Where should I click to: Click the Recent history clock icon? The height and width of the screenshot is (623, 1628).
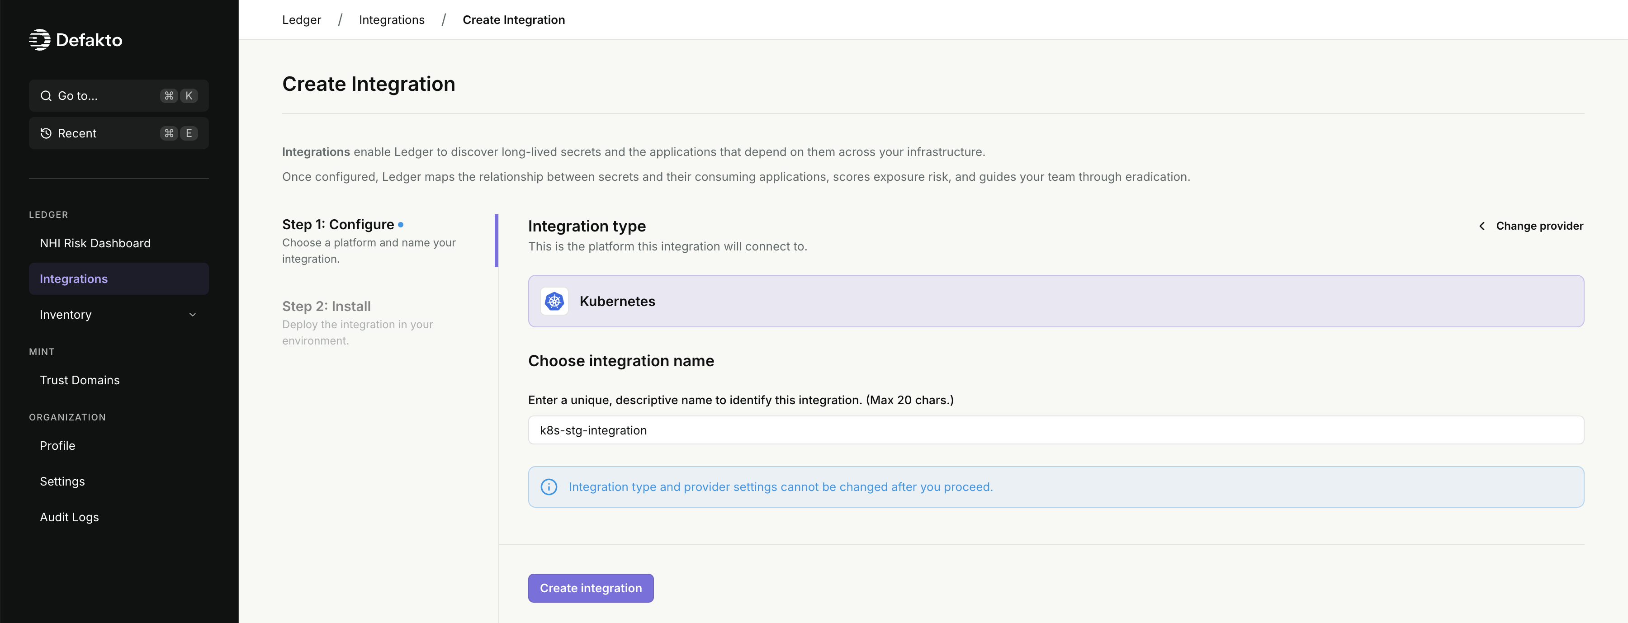coord(46,133)
